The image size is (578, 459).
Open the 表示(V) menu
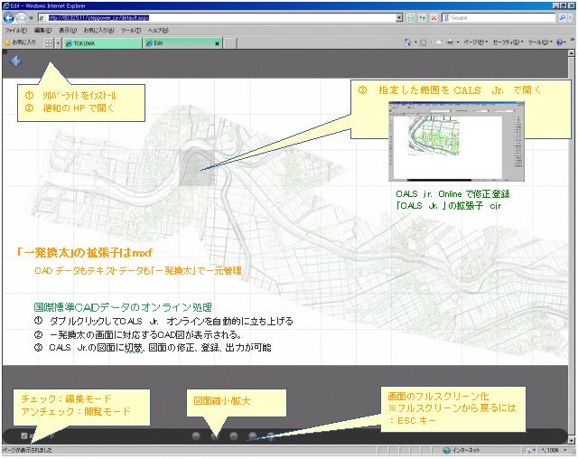(x=68, y=31)
